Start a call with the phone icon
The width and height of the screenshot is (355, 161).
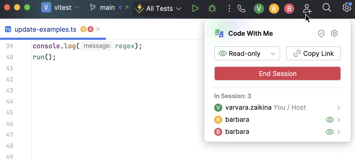pos(241,9)
